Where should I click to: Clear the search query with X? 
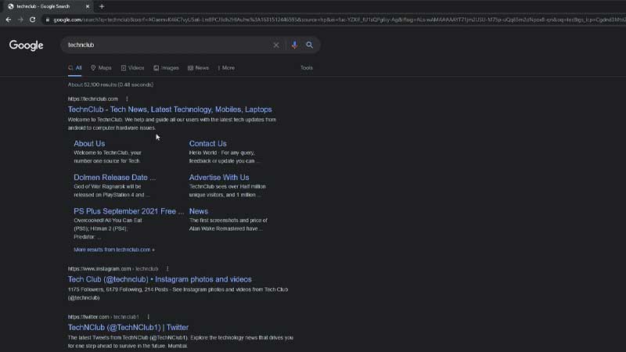(x=276, y=45)
